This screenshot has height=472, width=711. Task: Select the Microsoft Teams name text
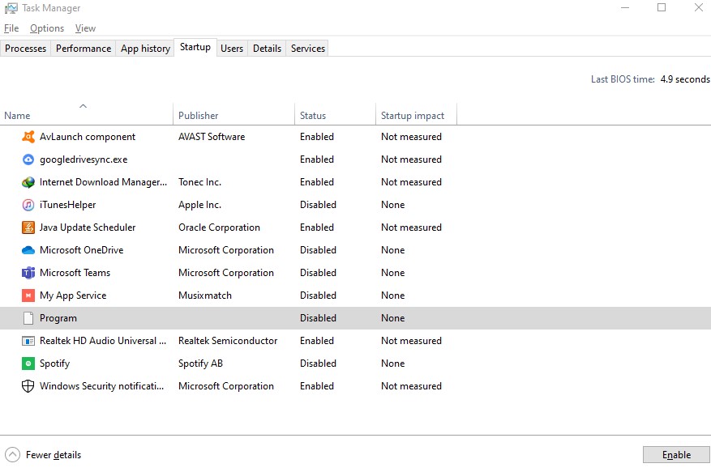(x=75, y=273)
